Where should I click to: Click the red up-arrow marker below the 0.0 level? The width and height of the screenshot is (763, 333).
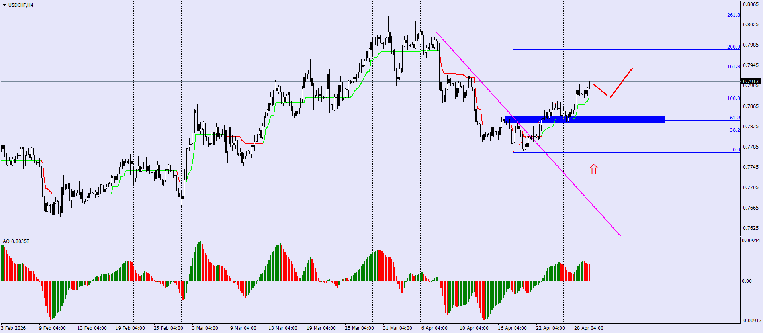click(x=594, y=169)
